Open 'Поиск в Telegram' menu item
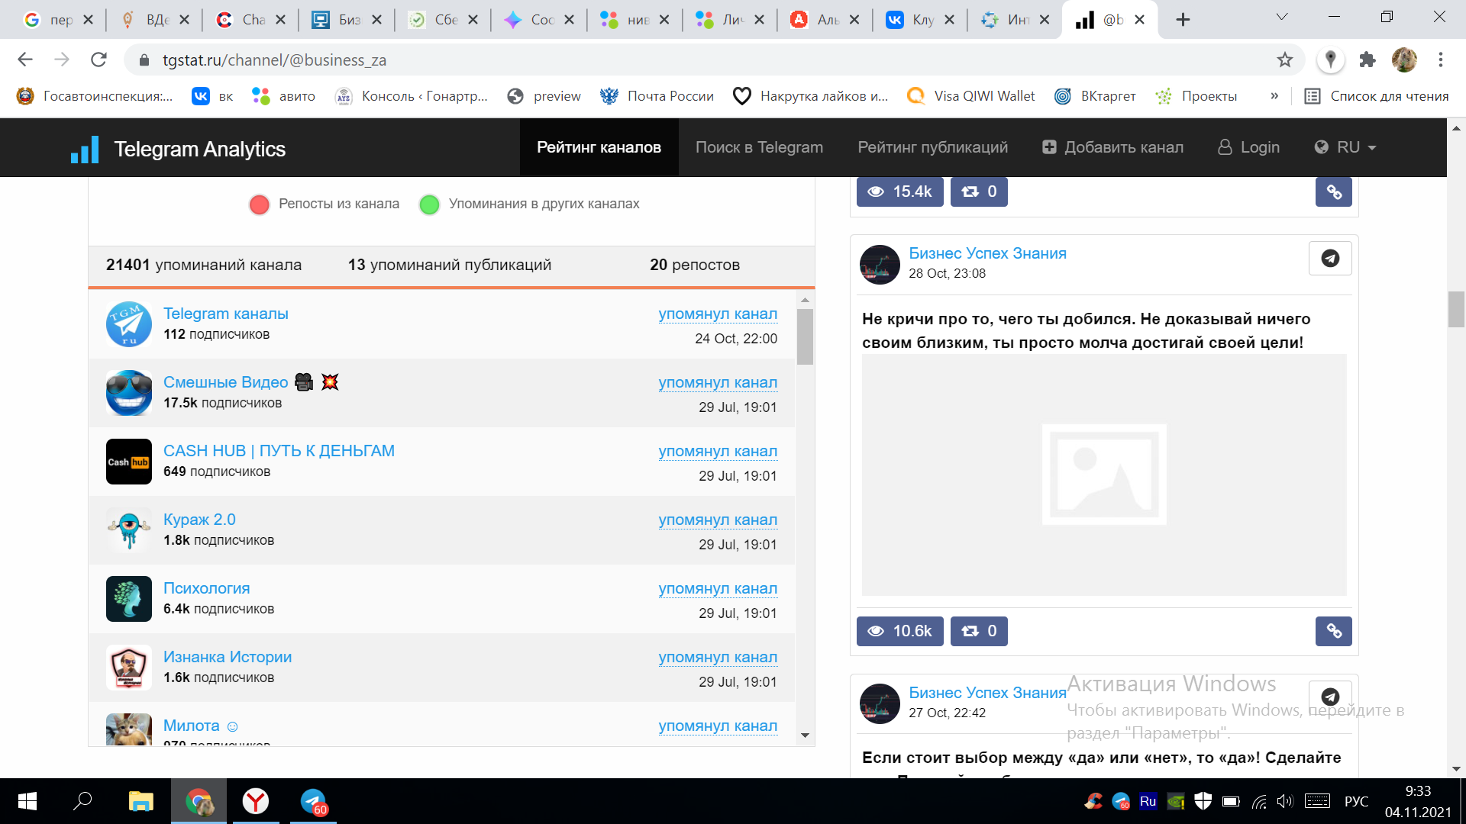1466x824 pixels. coord(759,147)
